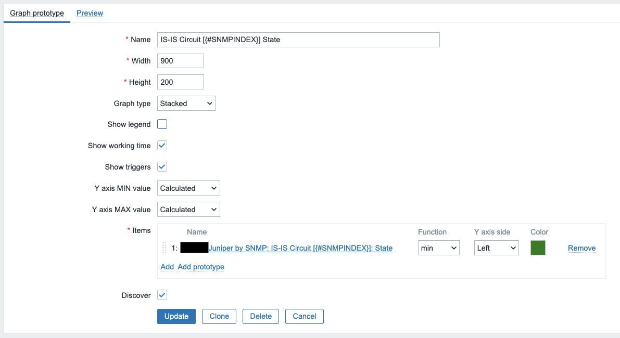
Task: Click the Show legend label
Action: 129,124
